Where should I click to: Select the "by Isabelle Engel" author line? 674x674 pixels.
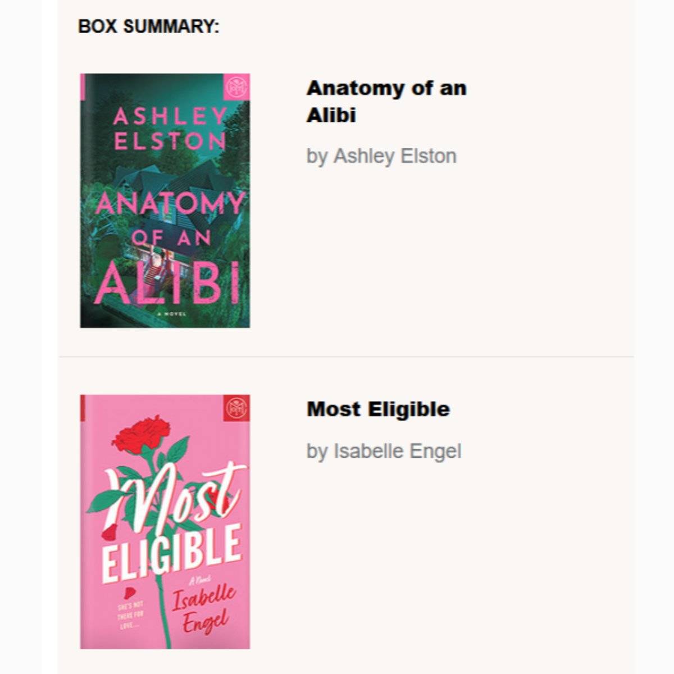384,451
